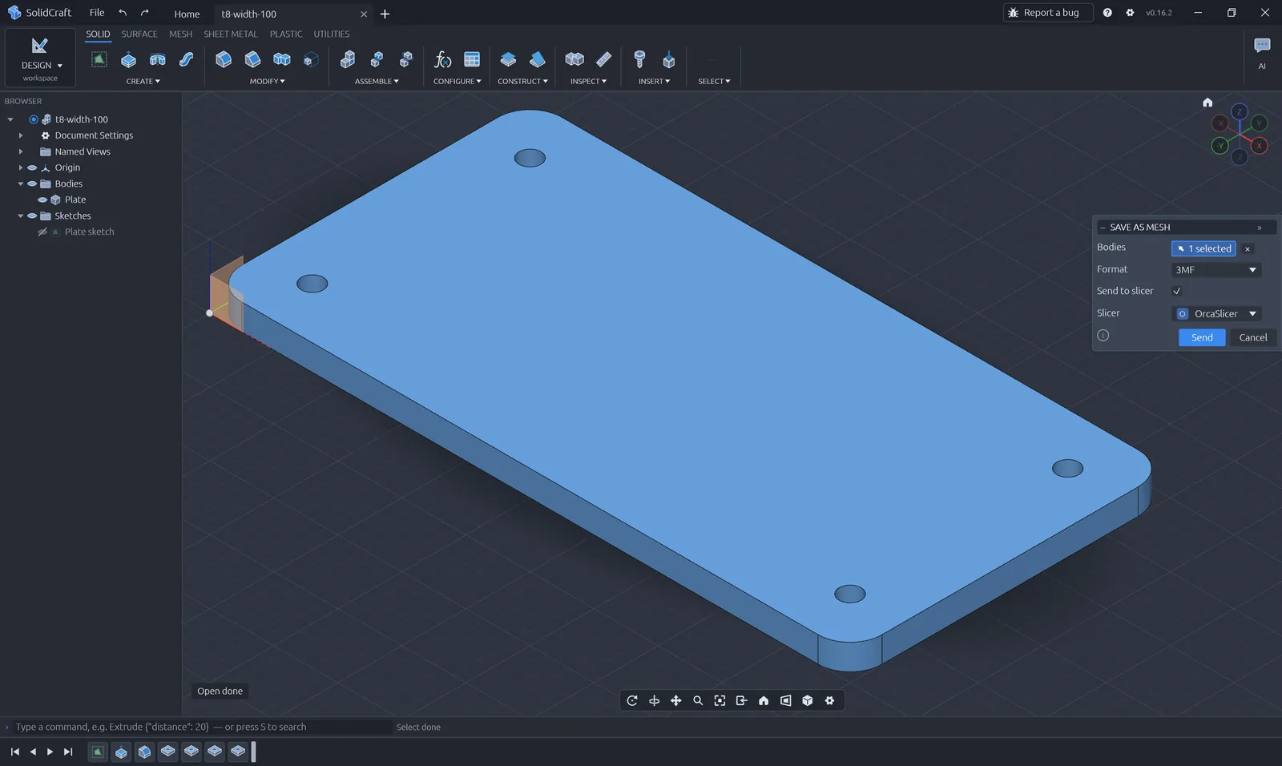This screenshot has height=766, width=1282.
Task: Open the File menu
Action: click(x=97, y=13)
